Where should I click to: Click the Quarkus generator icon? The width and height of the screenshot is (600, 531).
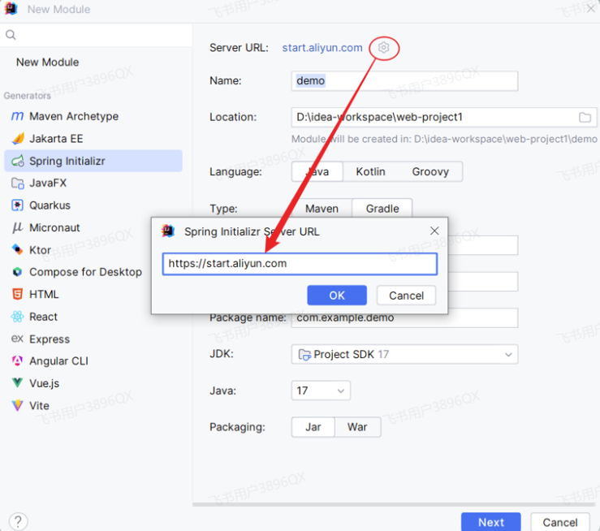tap(18, 205)
